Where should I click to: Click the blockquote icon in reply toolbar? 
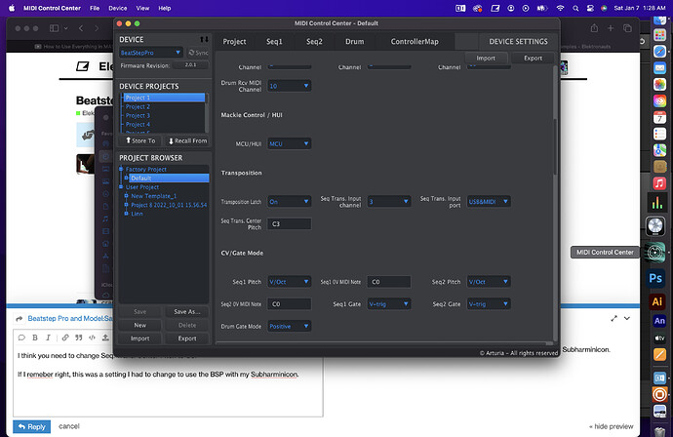[79, 338]
